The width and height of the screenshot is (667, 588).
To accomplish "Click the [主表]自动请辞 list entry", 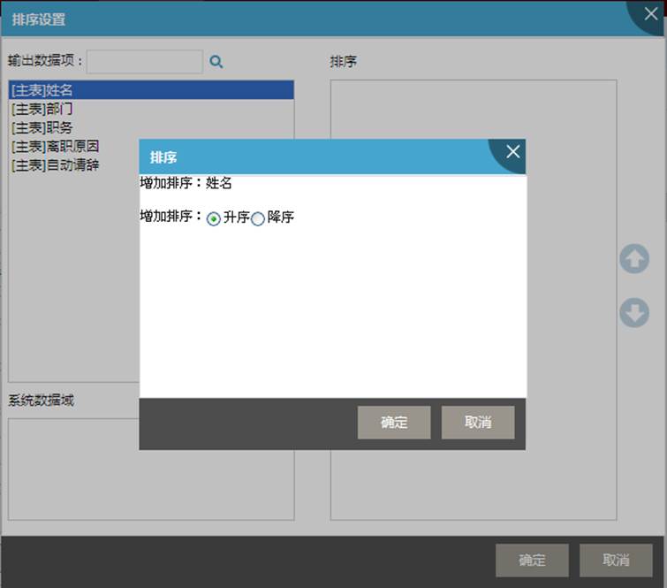I will pos(55,164).
